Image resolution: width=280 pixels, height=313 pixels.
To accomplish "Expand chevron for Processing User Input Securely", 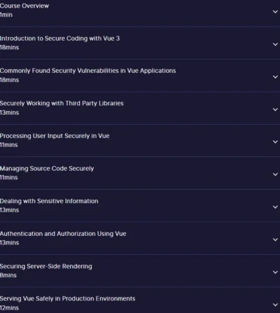I will coord(275,141).
